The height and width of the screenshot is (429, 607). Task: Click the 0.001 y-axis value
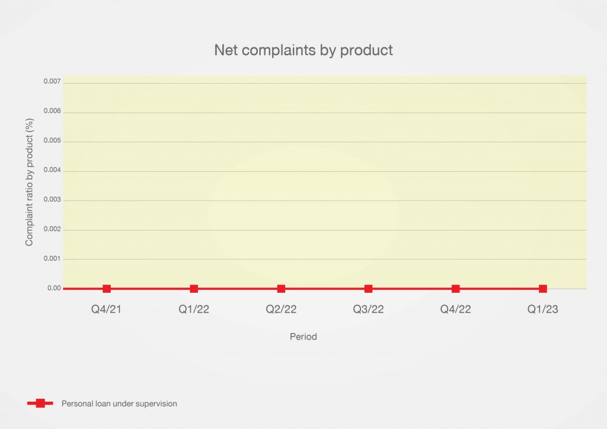click(x=52, y=259)
